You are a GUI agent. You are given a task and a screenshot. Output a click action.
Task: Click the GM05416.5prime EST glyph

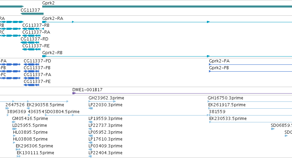[14, 122]
